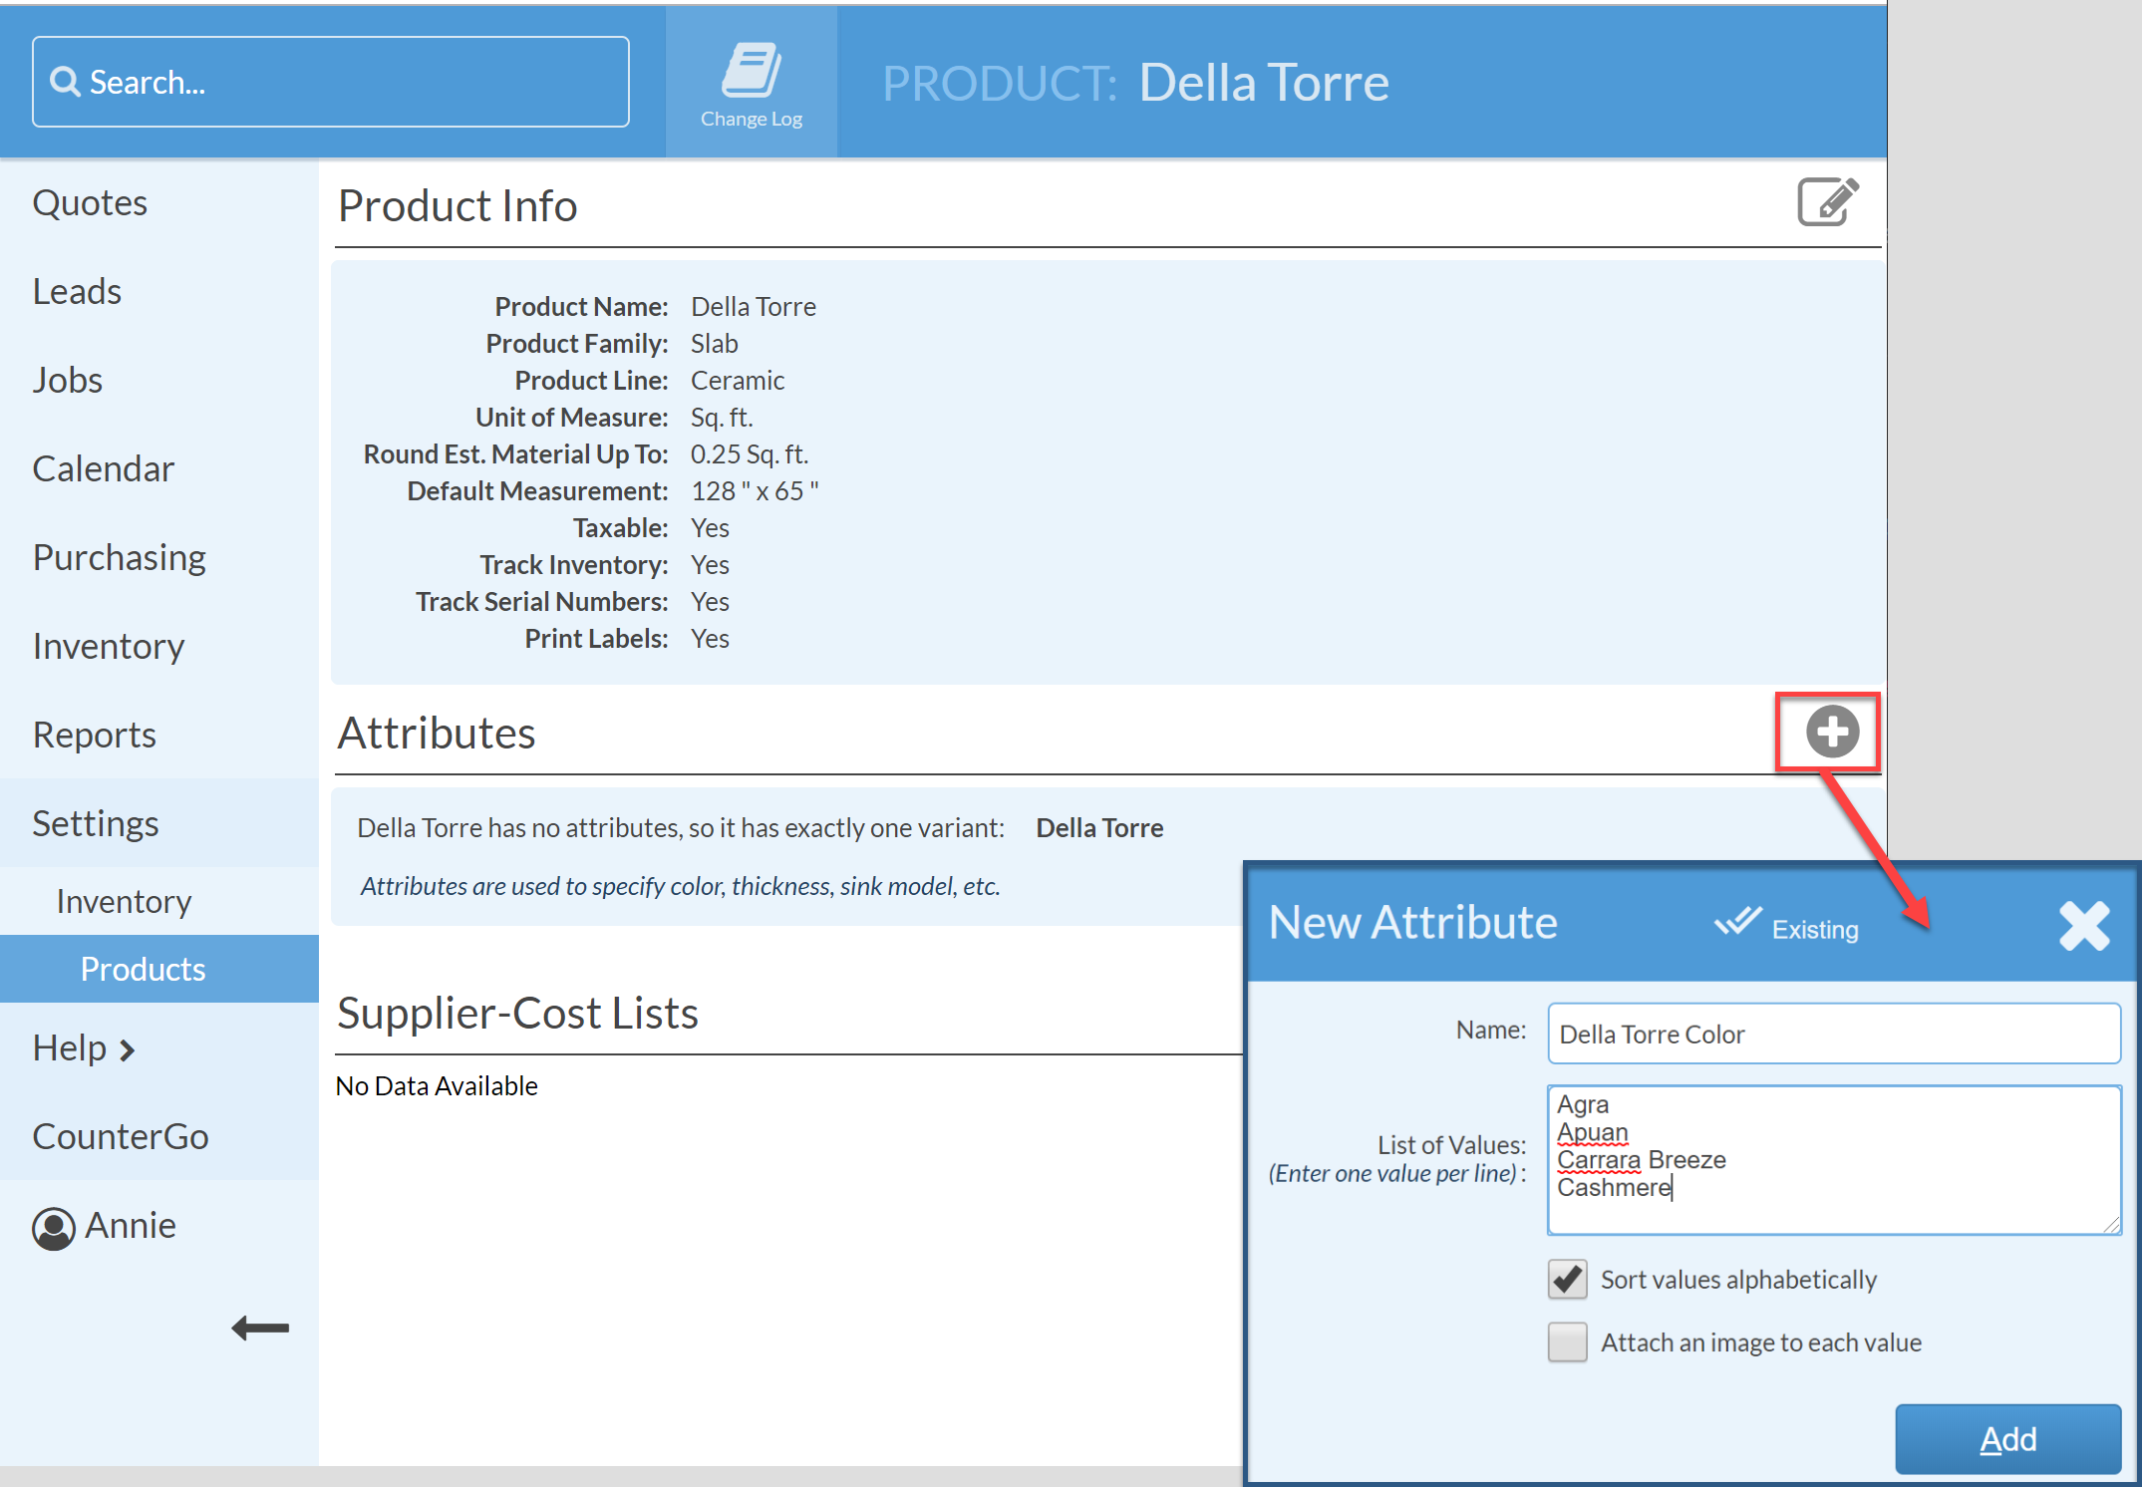Collapse the Settings sidebar section
Image resolution: width=2142 pixels, height=1487 pixels.
click(x=96, y=824)
